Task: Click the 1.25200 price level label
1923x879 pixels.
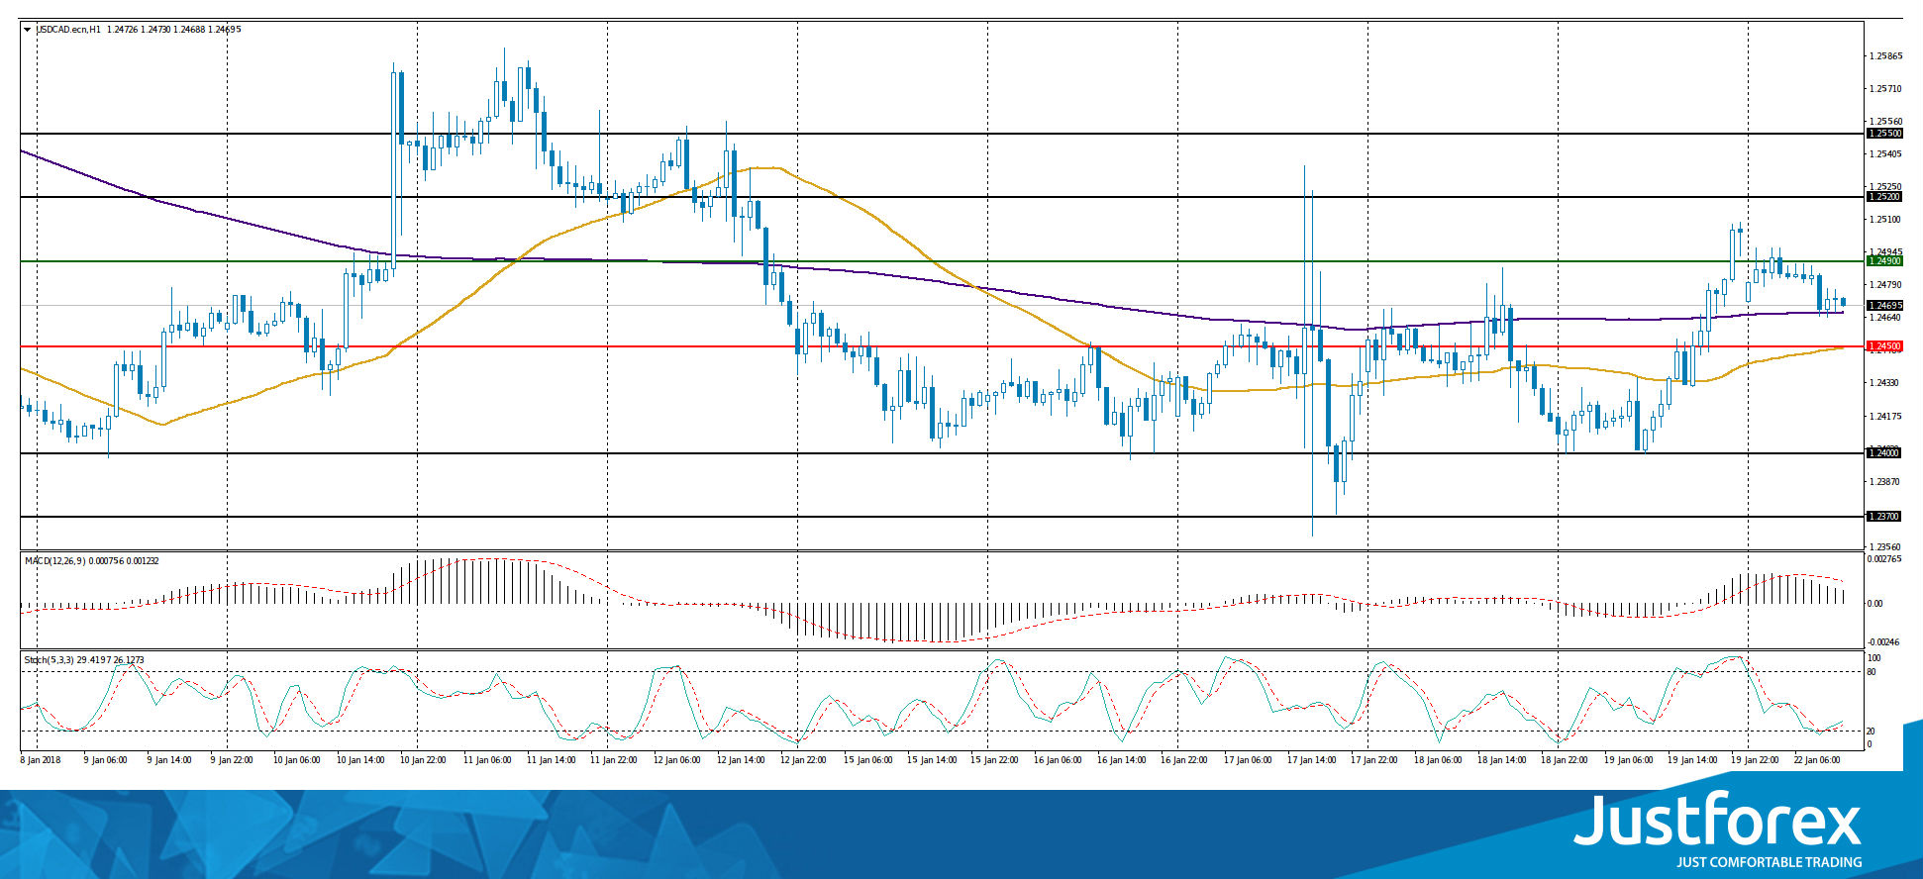Action: [1884, 197]
